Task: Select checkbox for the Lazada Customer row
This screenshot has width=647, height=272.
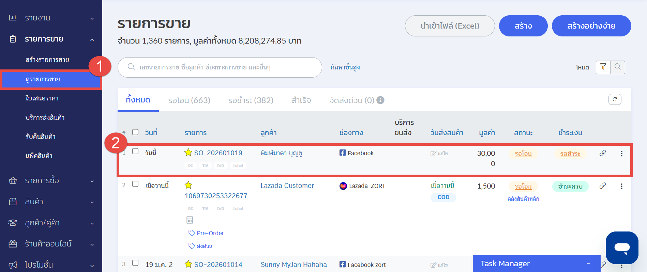Action: point(135,184)
